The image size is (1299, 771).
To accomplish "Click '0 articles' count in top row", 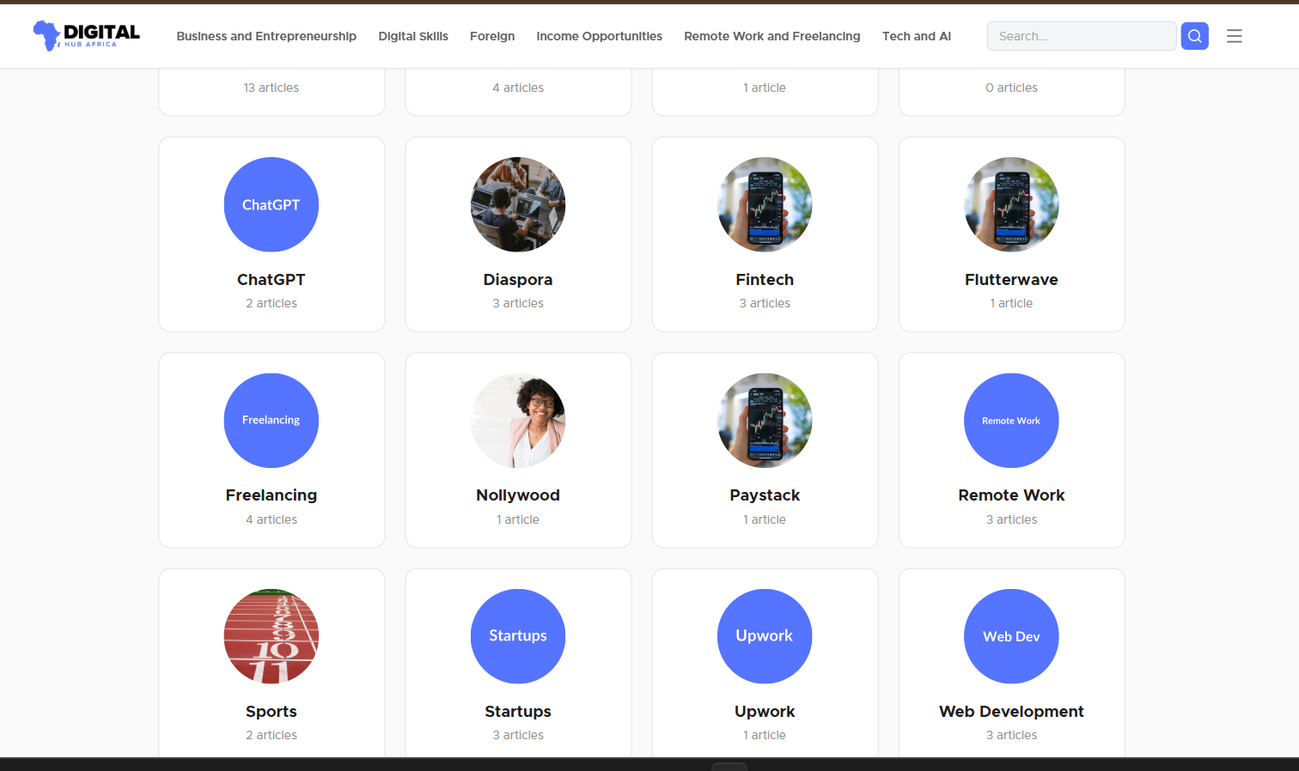I will (1011, 88).
